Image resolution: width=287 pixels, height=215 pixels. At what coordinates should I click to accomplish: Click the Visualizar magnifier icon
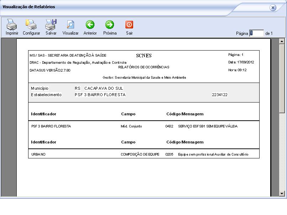tap(71, 25)
